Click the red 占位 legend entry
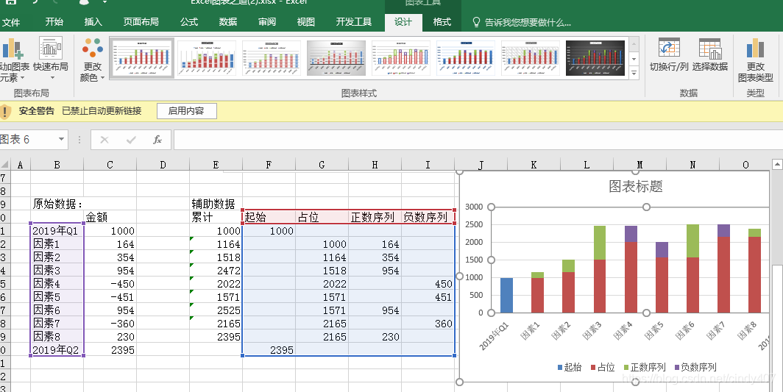 [602, 368]
